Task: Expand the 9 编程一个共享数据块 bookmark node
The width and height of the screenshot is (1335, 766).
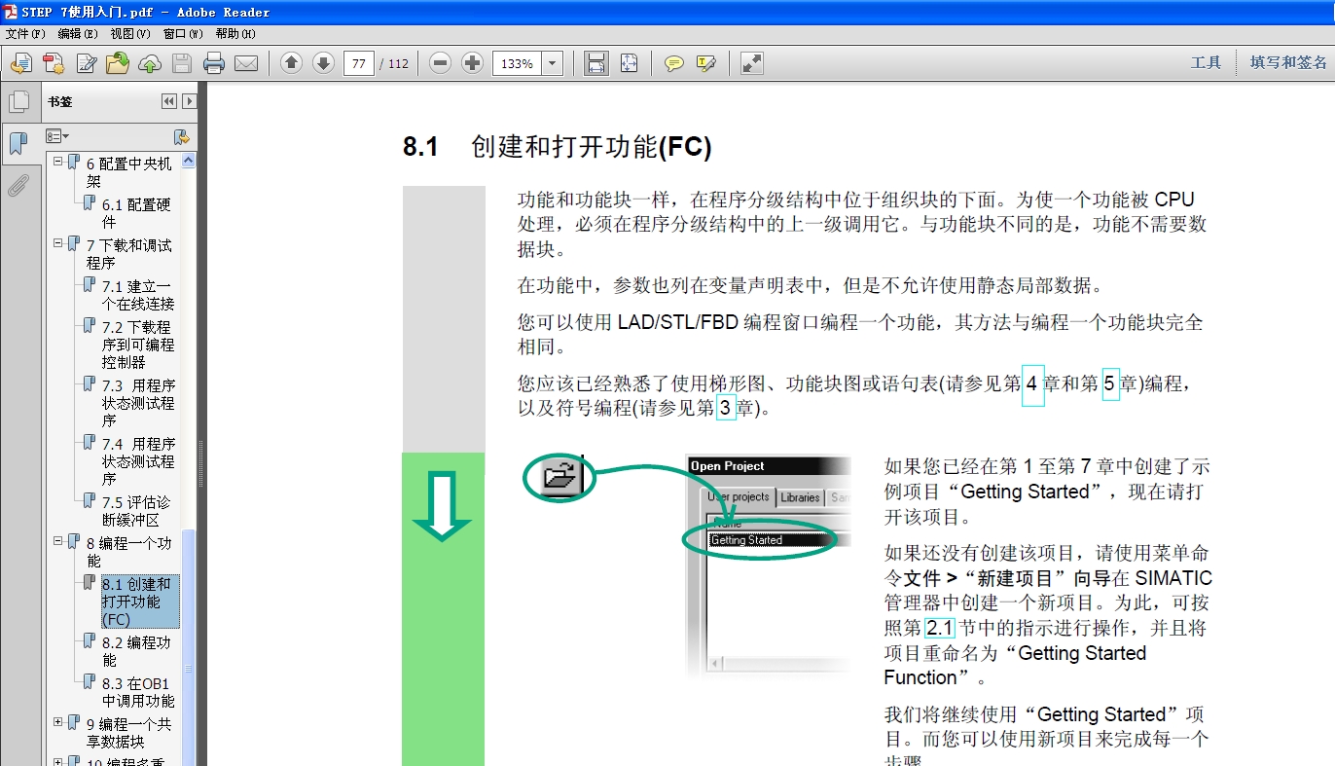Action: tap(58, 721)
